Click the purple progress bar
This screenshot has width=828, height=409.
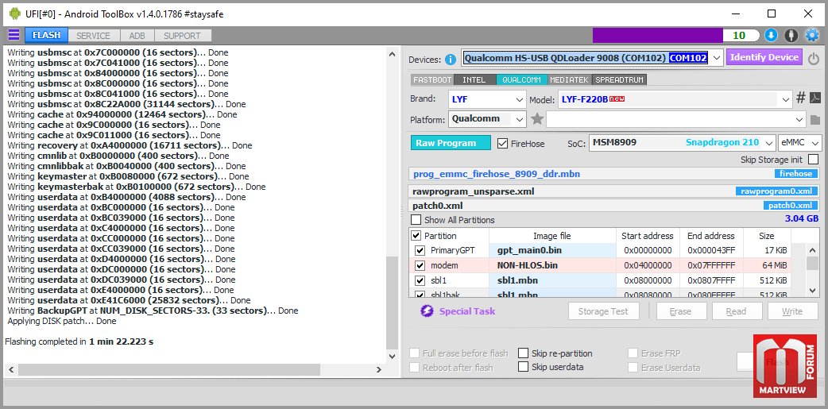[657, 36]
